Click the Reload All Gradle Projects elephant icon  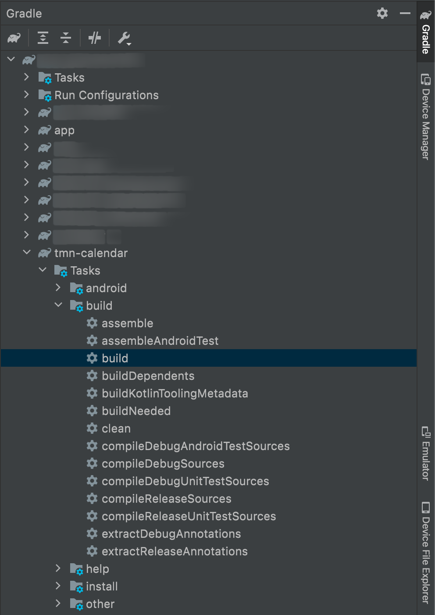14,38
